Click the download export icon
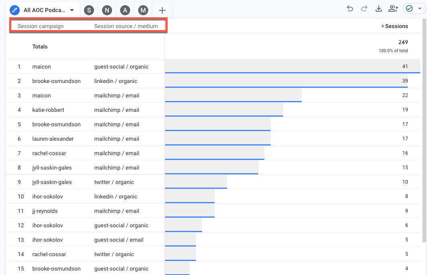Screen dimensions: 427x275 (x=378, y=9)
